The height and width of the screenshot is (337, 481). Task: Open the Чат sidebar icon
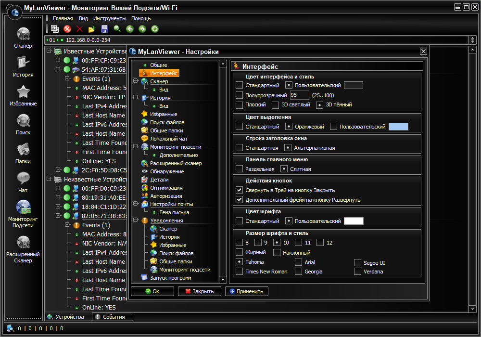(x=23, y=178)
